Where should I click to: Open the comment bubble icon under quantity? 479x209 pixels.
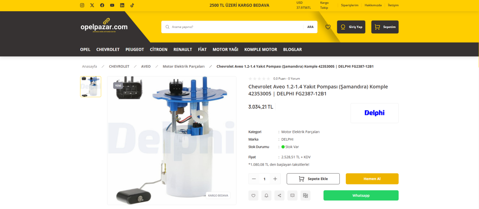[x=292, y=195]
